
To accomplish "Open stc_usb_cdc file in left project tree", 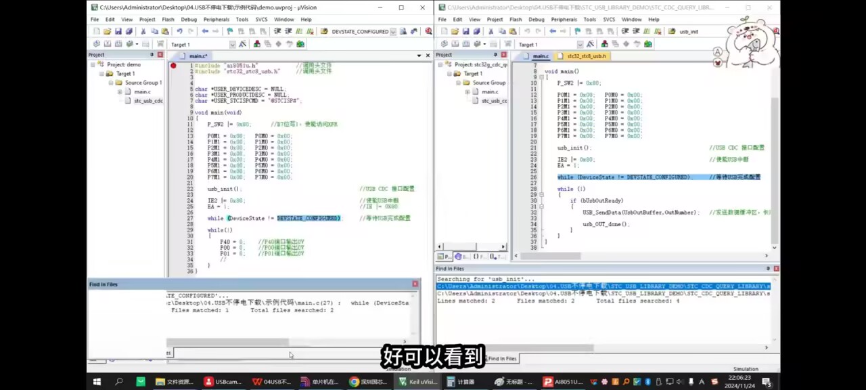I will coord(147,101).
